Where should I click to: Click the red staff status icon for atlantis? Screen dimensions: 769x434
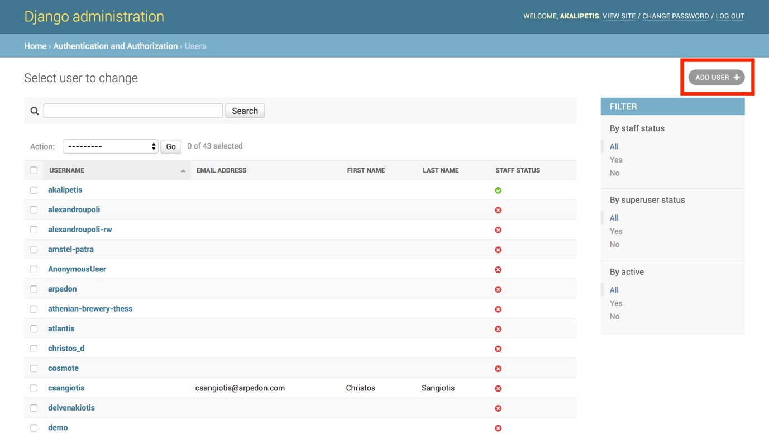(498, 329)
